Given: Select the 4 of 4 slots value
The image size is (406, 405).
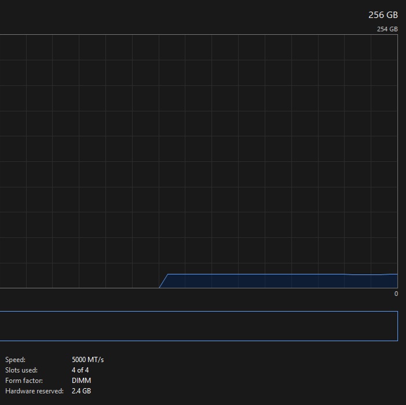Looking at the screenshot, I should click(x=81, y=370).
